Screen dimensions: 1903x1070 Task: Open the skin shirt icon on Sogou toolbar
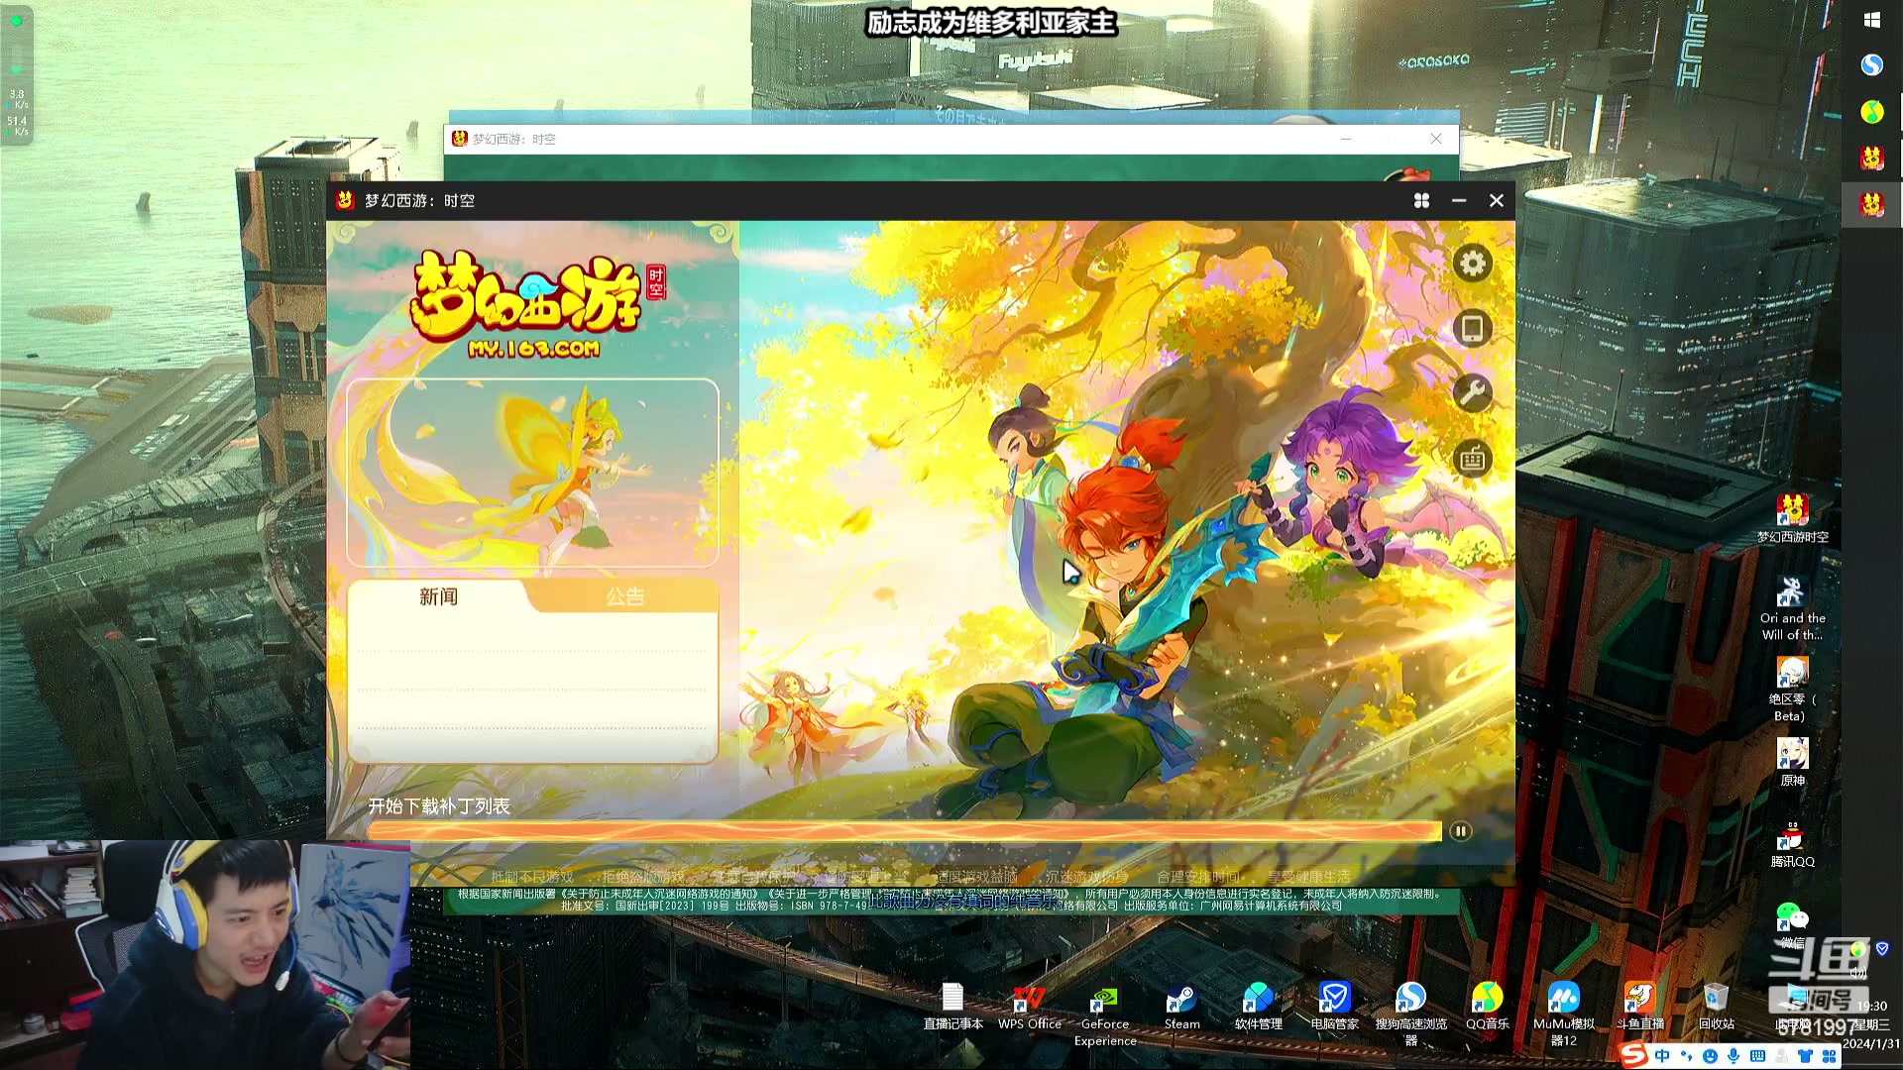pos(1805,1056)
